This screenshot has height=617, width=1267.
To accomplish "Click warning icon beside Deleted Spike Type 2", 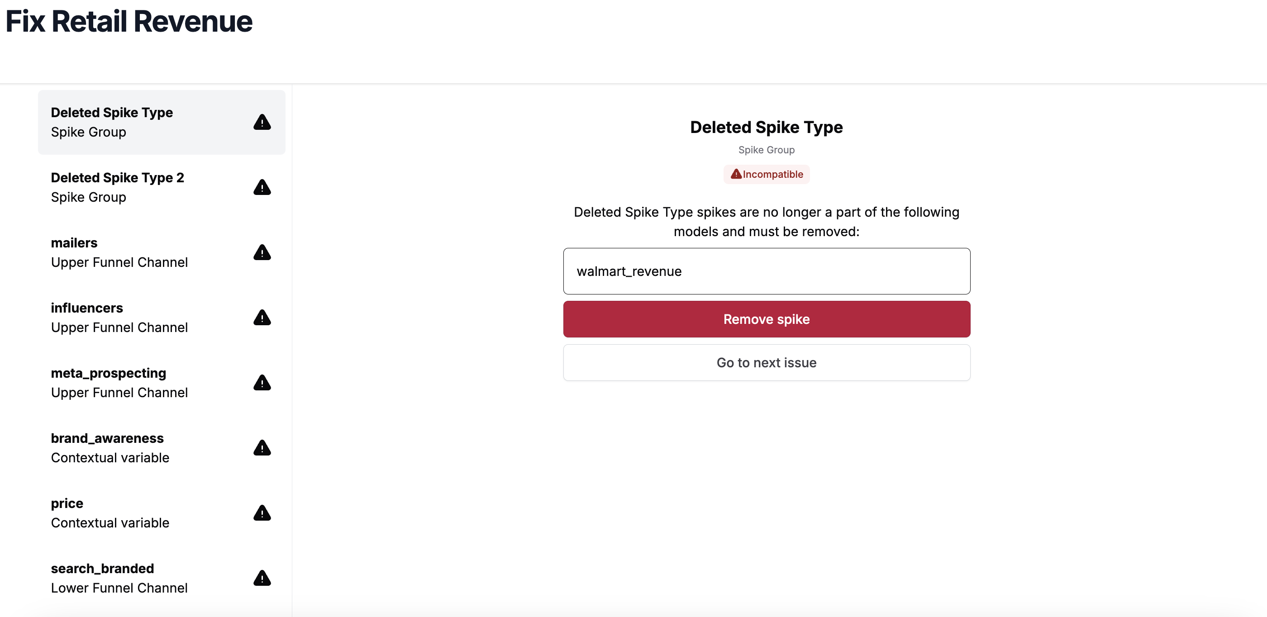I will [262, 187].
